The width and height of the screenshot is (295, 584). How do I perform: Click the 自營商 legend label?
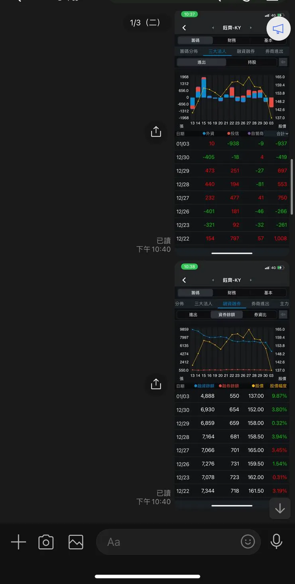click(256, 134)
